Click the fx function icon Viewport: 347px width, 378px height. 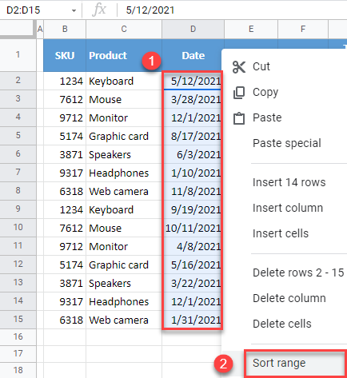tap(99, 10)
